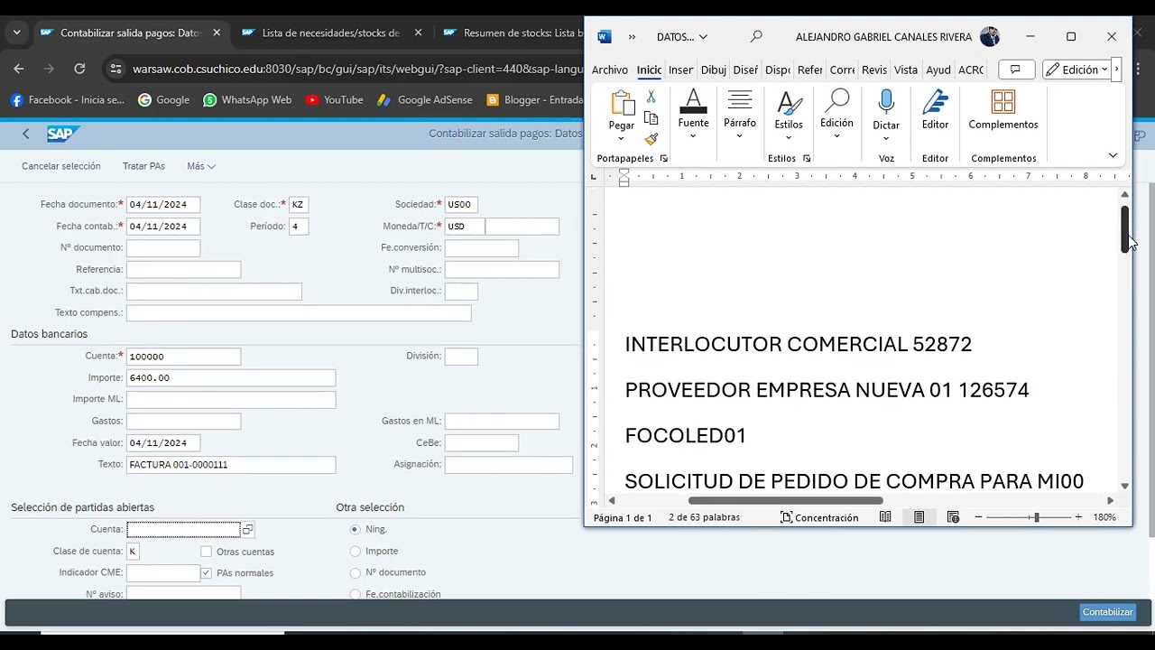Open the Google AdSense bookmark
The width and height of the screenshot is (1155, 650).
point(424,100)
